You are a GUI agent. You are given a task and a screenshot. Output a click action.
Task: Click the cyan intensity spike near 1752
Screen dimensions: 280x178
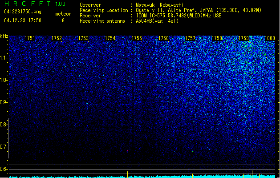tap(54, 176)
